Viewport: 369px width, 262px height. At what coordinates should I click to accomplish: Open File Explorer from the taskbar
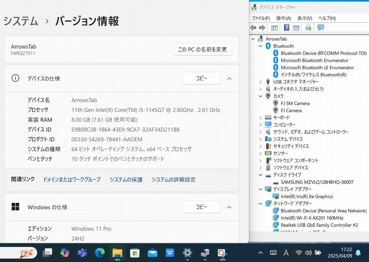117,253
